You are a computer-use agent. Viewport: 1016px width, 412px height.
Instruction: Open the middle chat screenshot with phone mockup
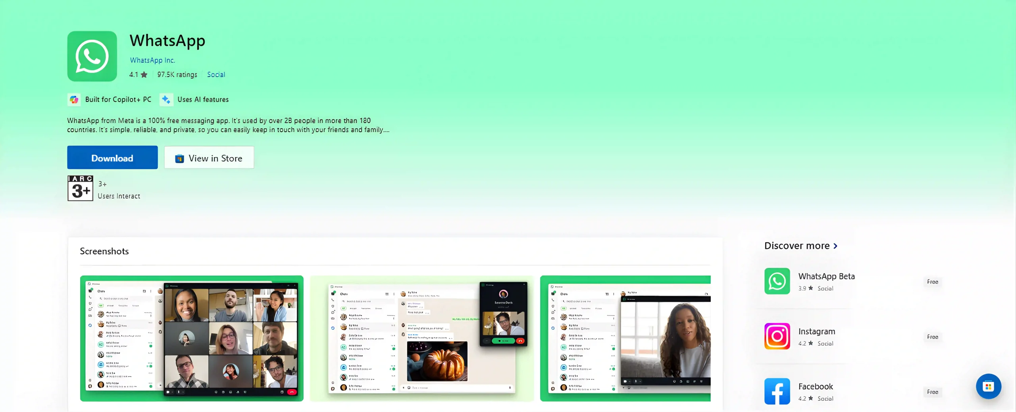(x=422, y=339)
